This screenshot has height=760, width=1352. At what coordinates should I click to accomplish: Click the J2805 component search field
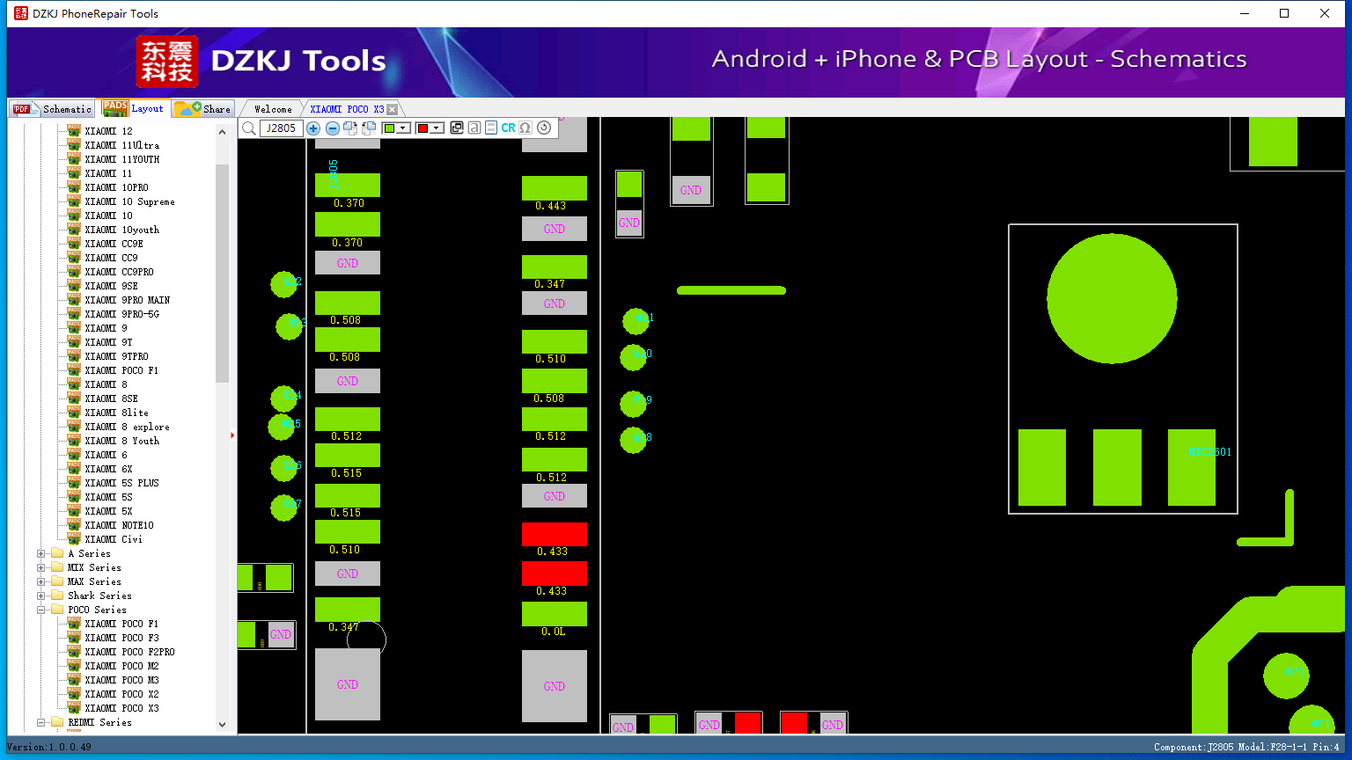(282, 128)
